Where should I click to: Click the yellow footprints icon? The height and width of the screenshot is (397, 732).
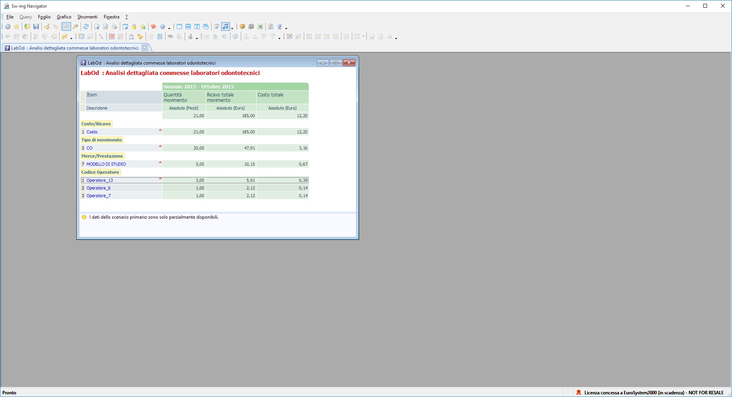pos(65,37)
